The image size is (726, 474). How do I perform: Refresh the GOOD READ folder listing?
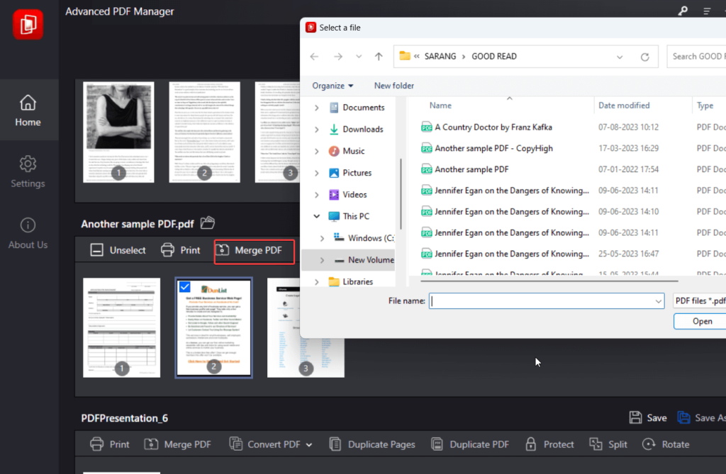[644, 57]
